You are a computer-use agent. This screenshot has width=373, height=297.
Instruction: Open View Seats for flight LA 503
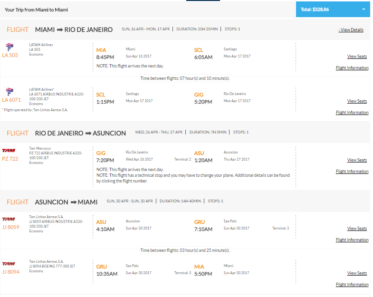357,57
